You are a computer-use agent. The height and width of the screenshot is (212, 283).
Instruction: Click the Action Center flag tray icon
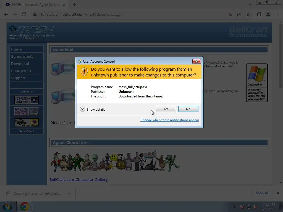pos(242,207)
